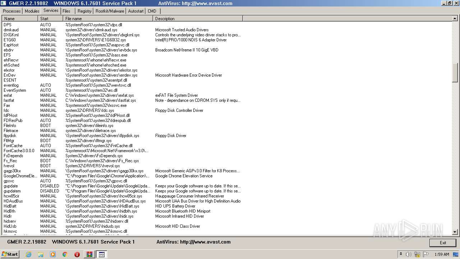Sort by the Name column header
The height and width of the screenshot is (259, 460).
tap(20, 18)
